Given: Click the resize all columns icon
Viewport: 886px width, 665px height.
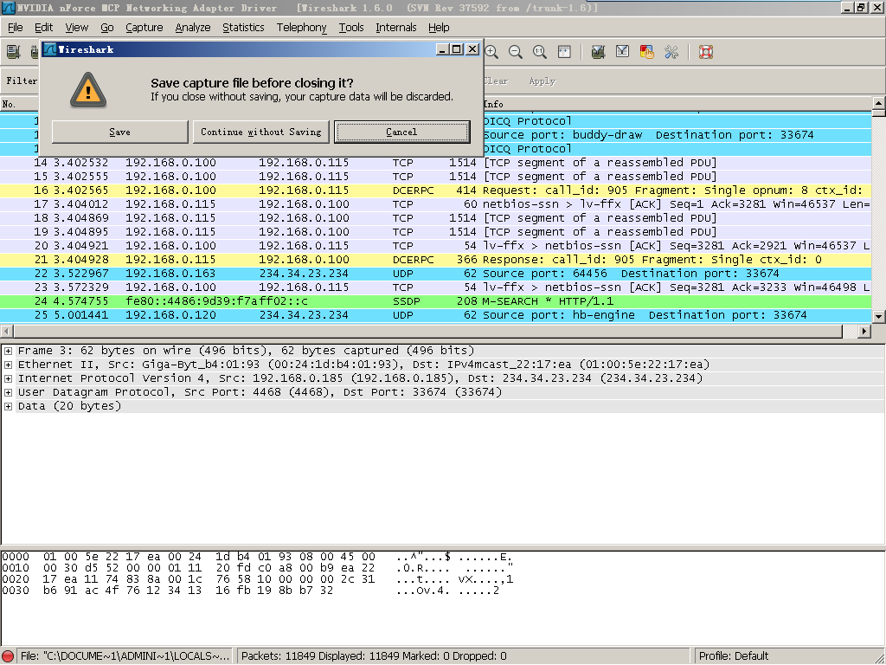Looking at the screenshot, I should tap(564, 52).
